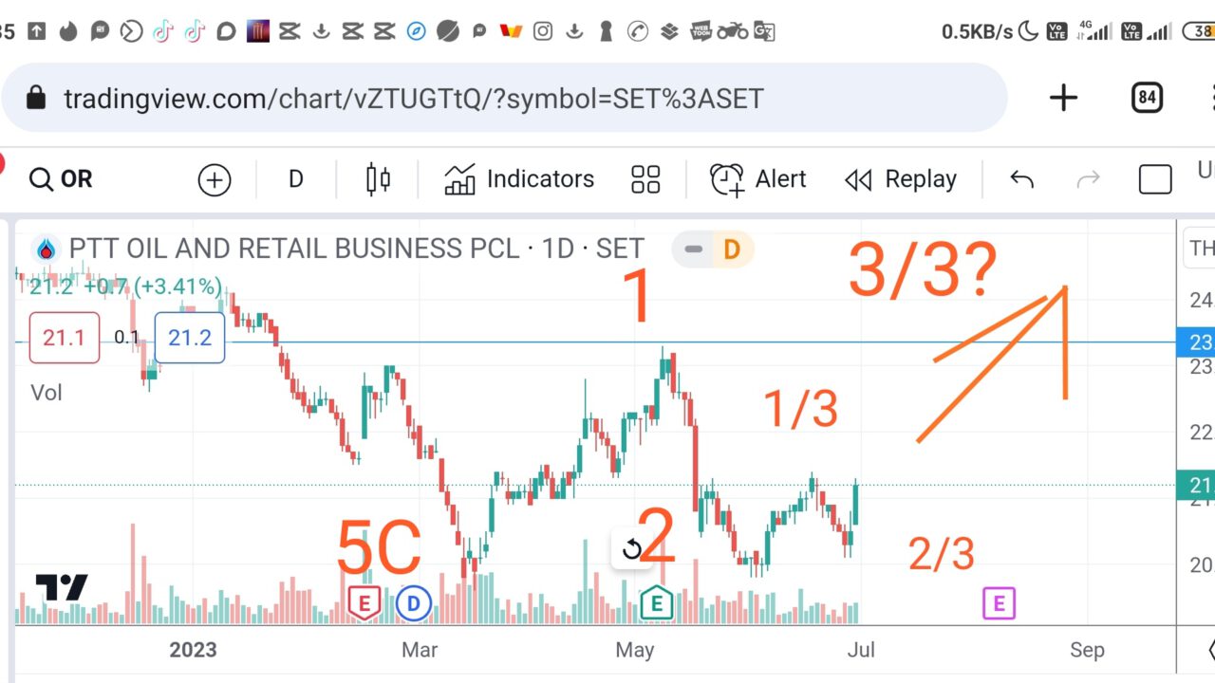Image resolution: width=1215 pixels, height=683 pixels.
Task: Undo the last chart action
Action: (1021, 178)
